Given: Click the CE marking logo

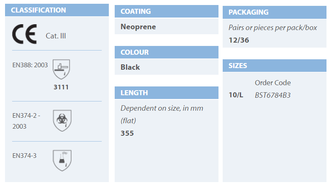Looking at the screenshot, I should 25,34.
